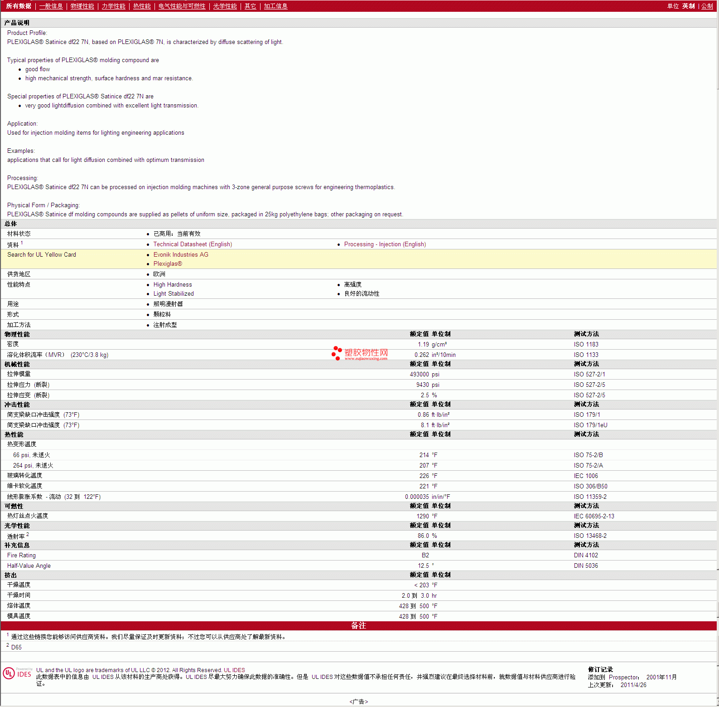Click the 模具温度 row label
Screen dimensions: 719x707
19,616
